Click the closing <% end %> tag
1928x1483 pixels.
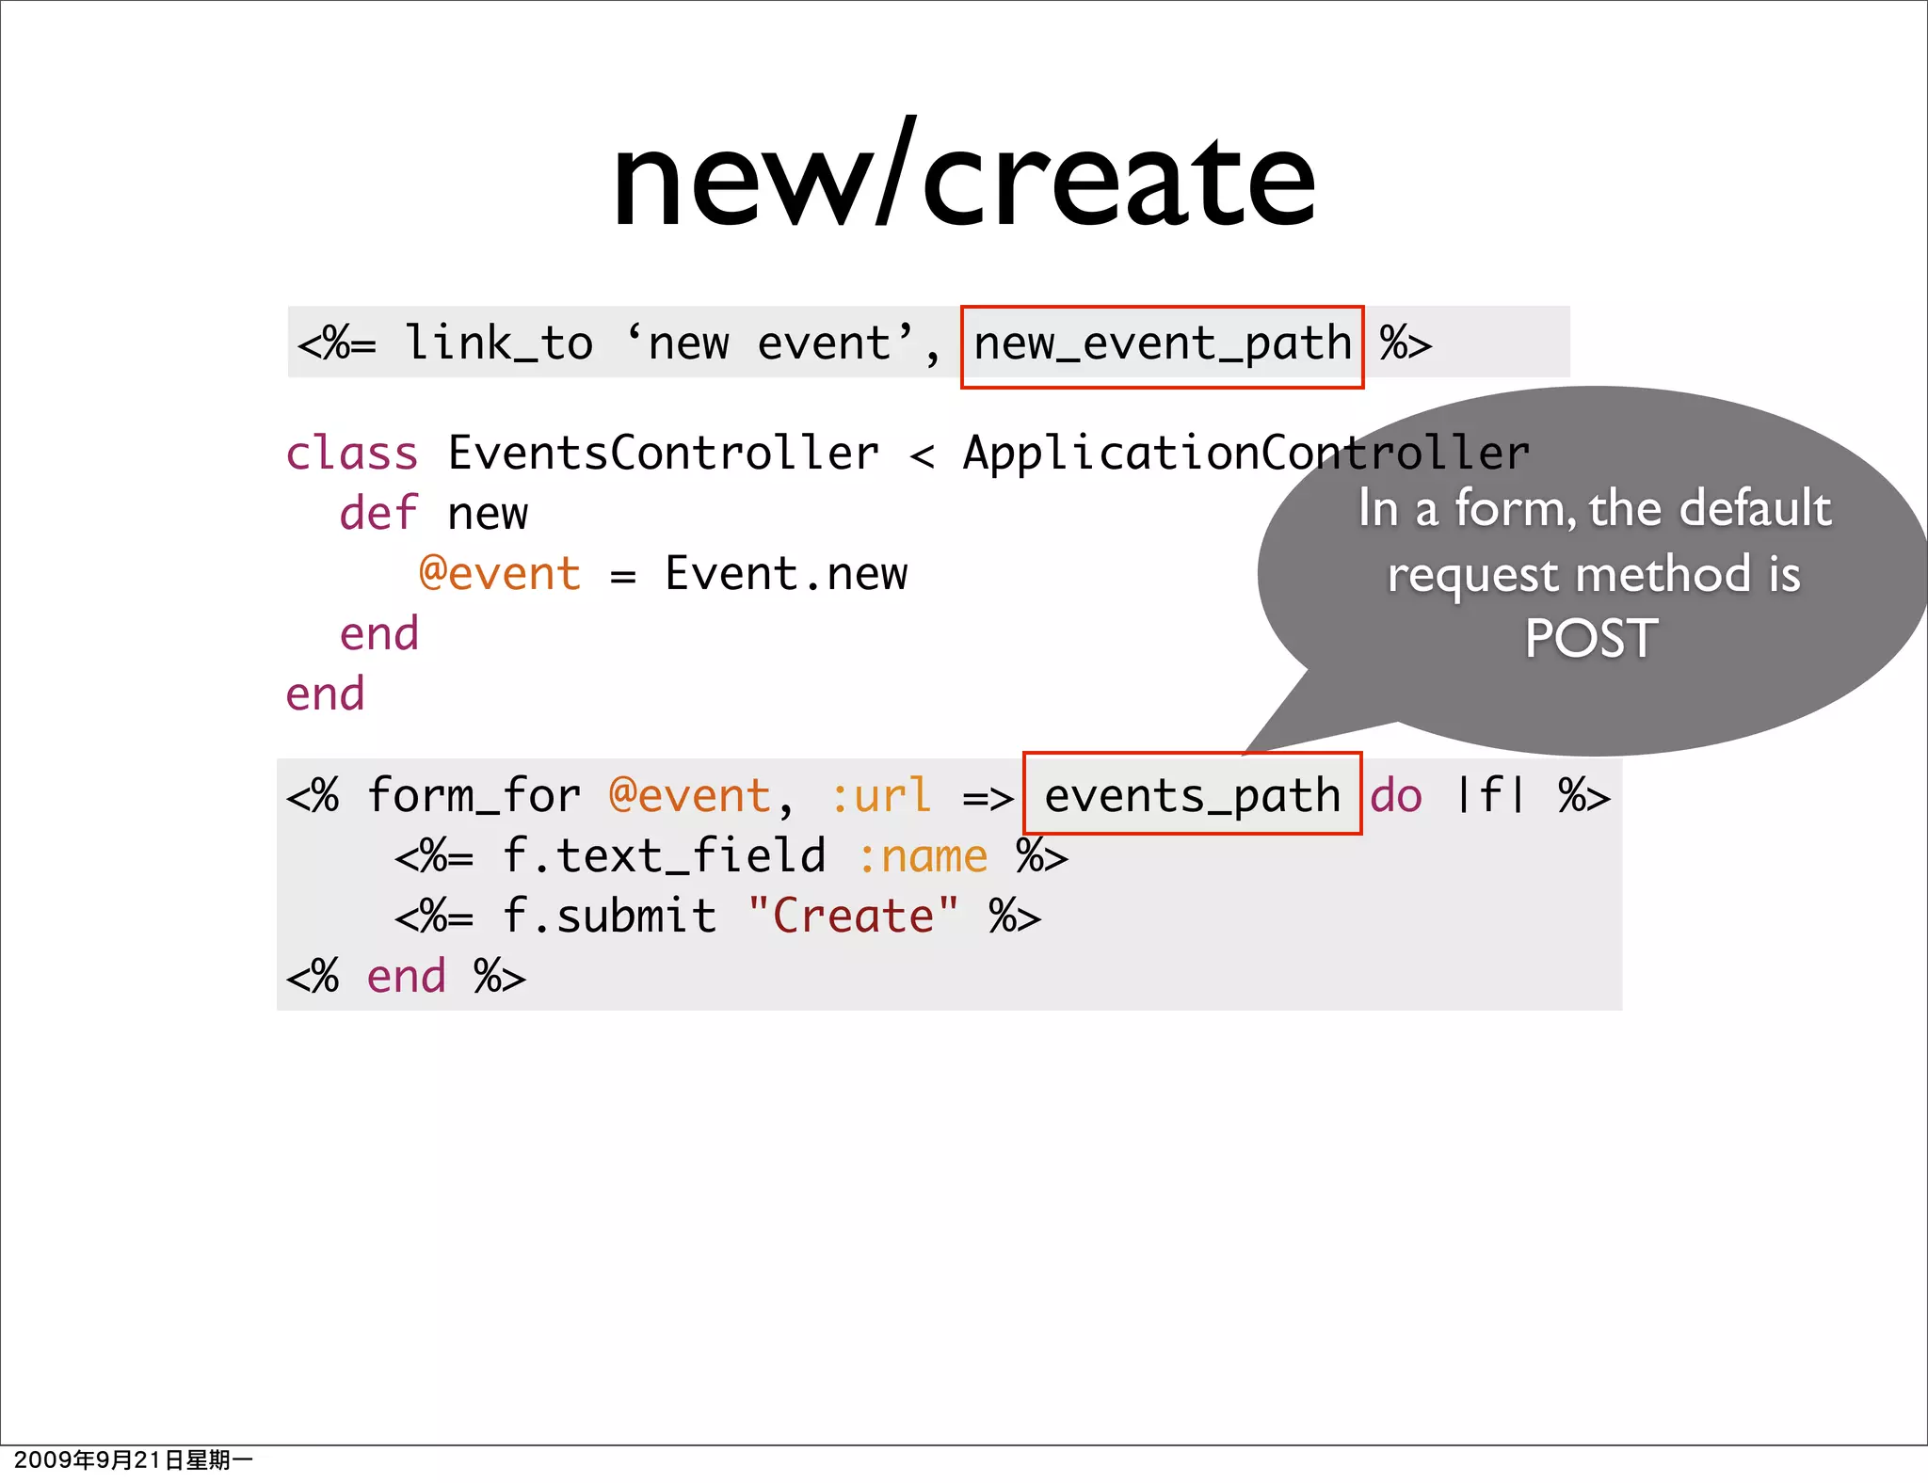(406, 977)
